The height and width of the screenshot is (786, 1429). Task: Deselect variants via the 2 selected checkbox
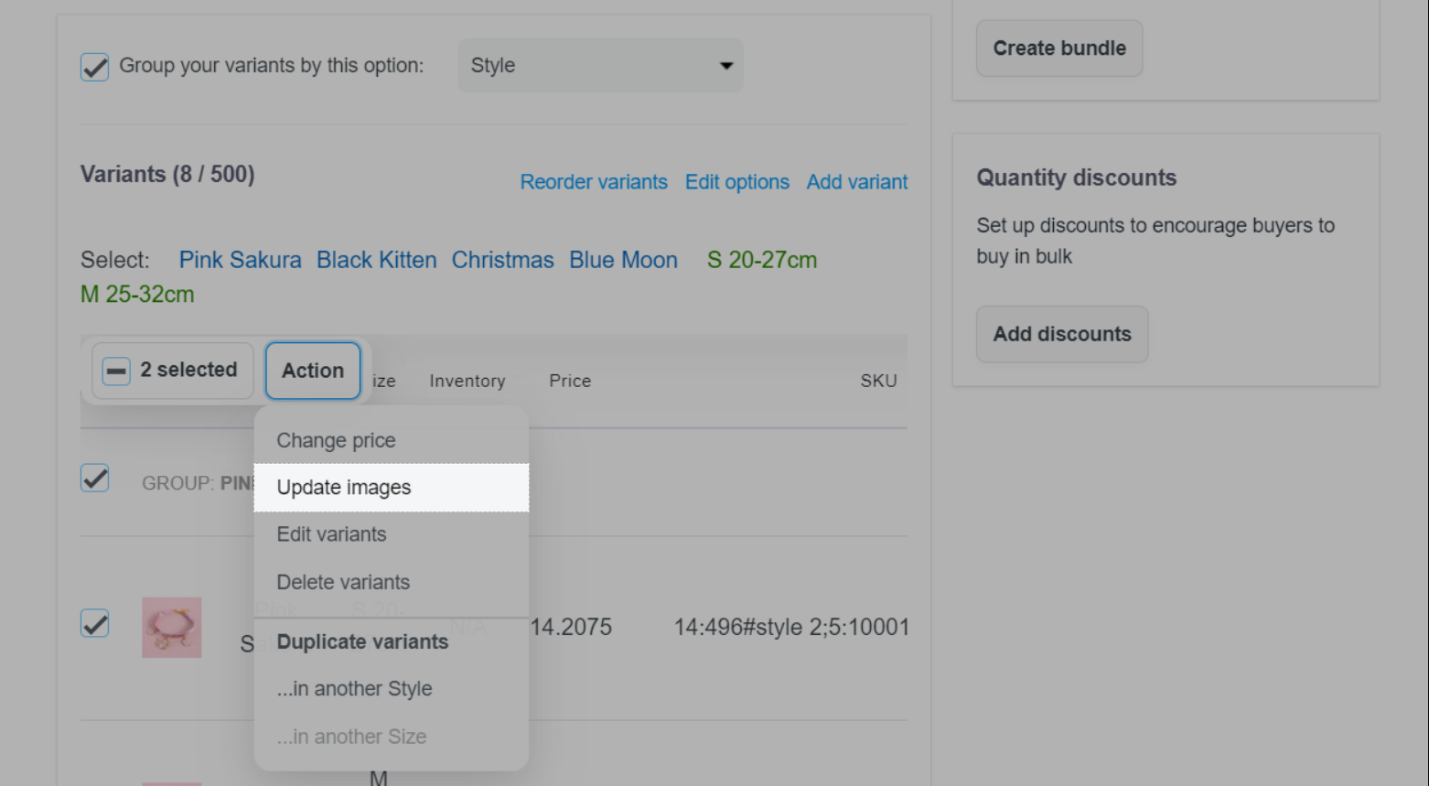pyautogui.click(x=116, y=371)
